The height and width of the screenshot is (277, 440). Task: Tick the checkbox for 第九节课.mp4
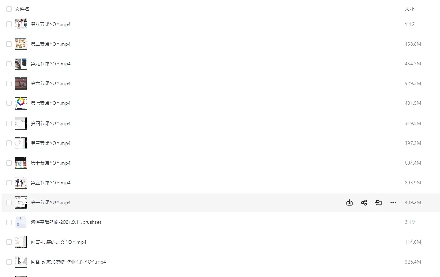click(9, 64)
